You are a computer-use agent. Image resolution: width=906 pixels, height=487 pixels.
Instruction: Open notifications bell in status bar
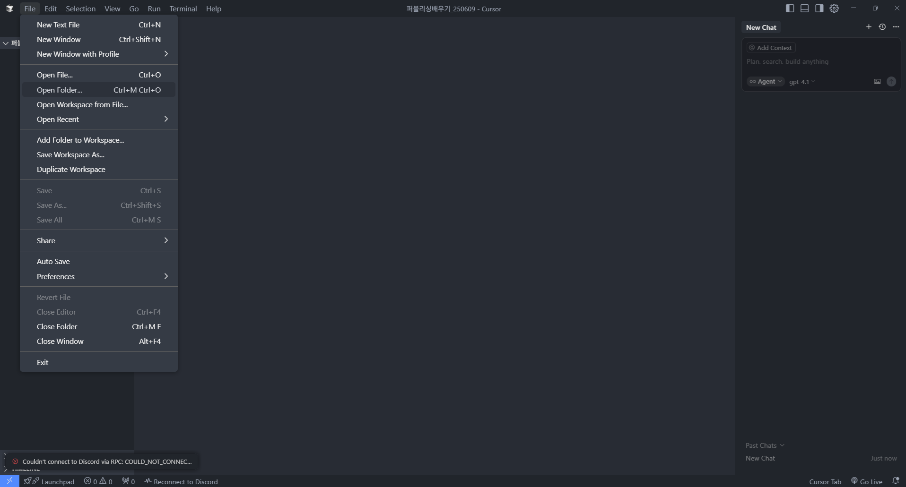[896, 481]
